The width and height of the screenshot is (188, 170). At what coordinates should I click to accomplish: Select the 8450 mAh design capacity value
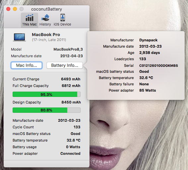tap(71, 102)
